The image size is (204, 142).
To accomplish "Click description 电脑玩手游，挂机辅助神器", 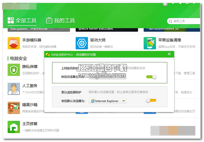I will (x=39, y=47).
